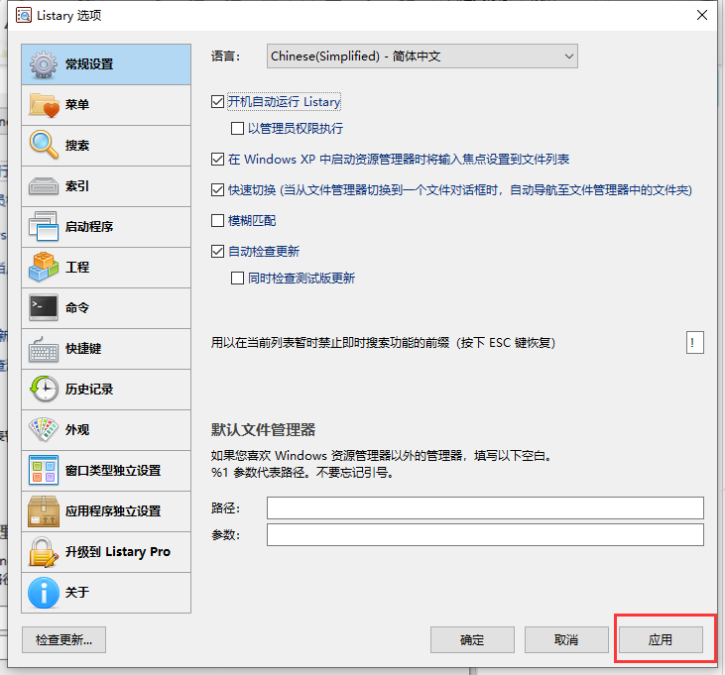Toggle Windows XP 输入焦点 checkbox
Viewport: 725px width, 675px height.
click(x=218, y=160)
